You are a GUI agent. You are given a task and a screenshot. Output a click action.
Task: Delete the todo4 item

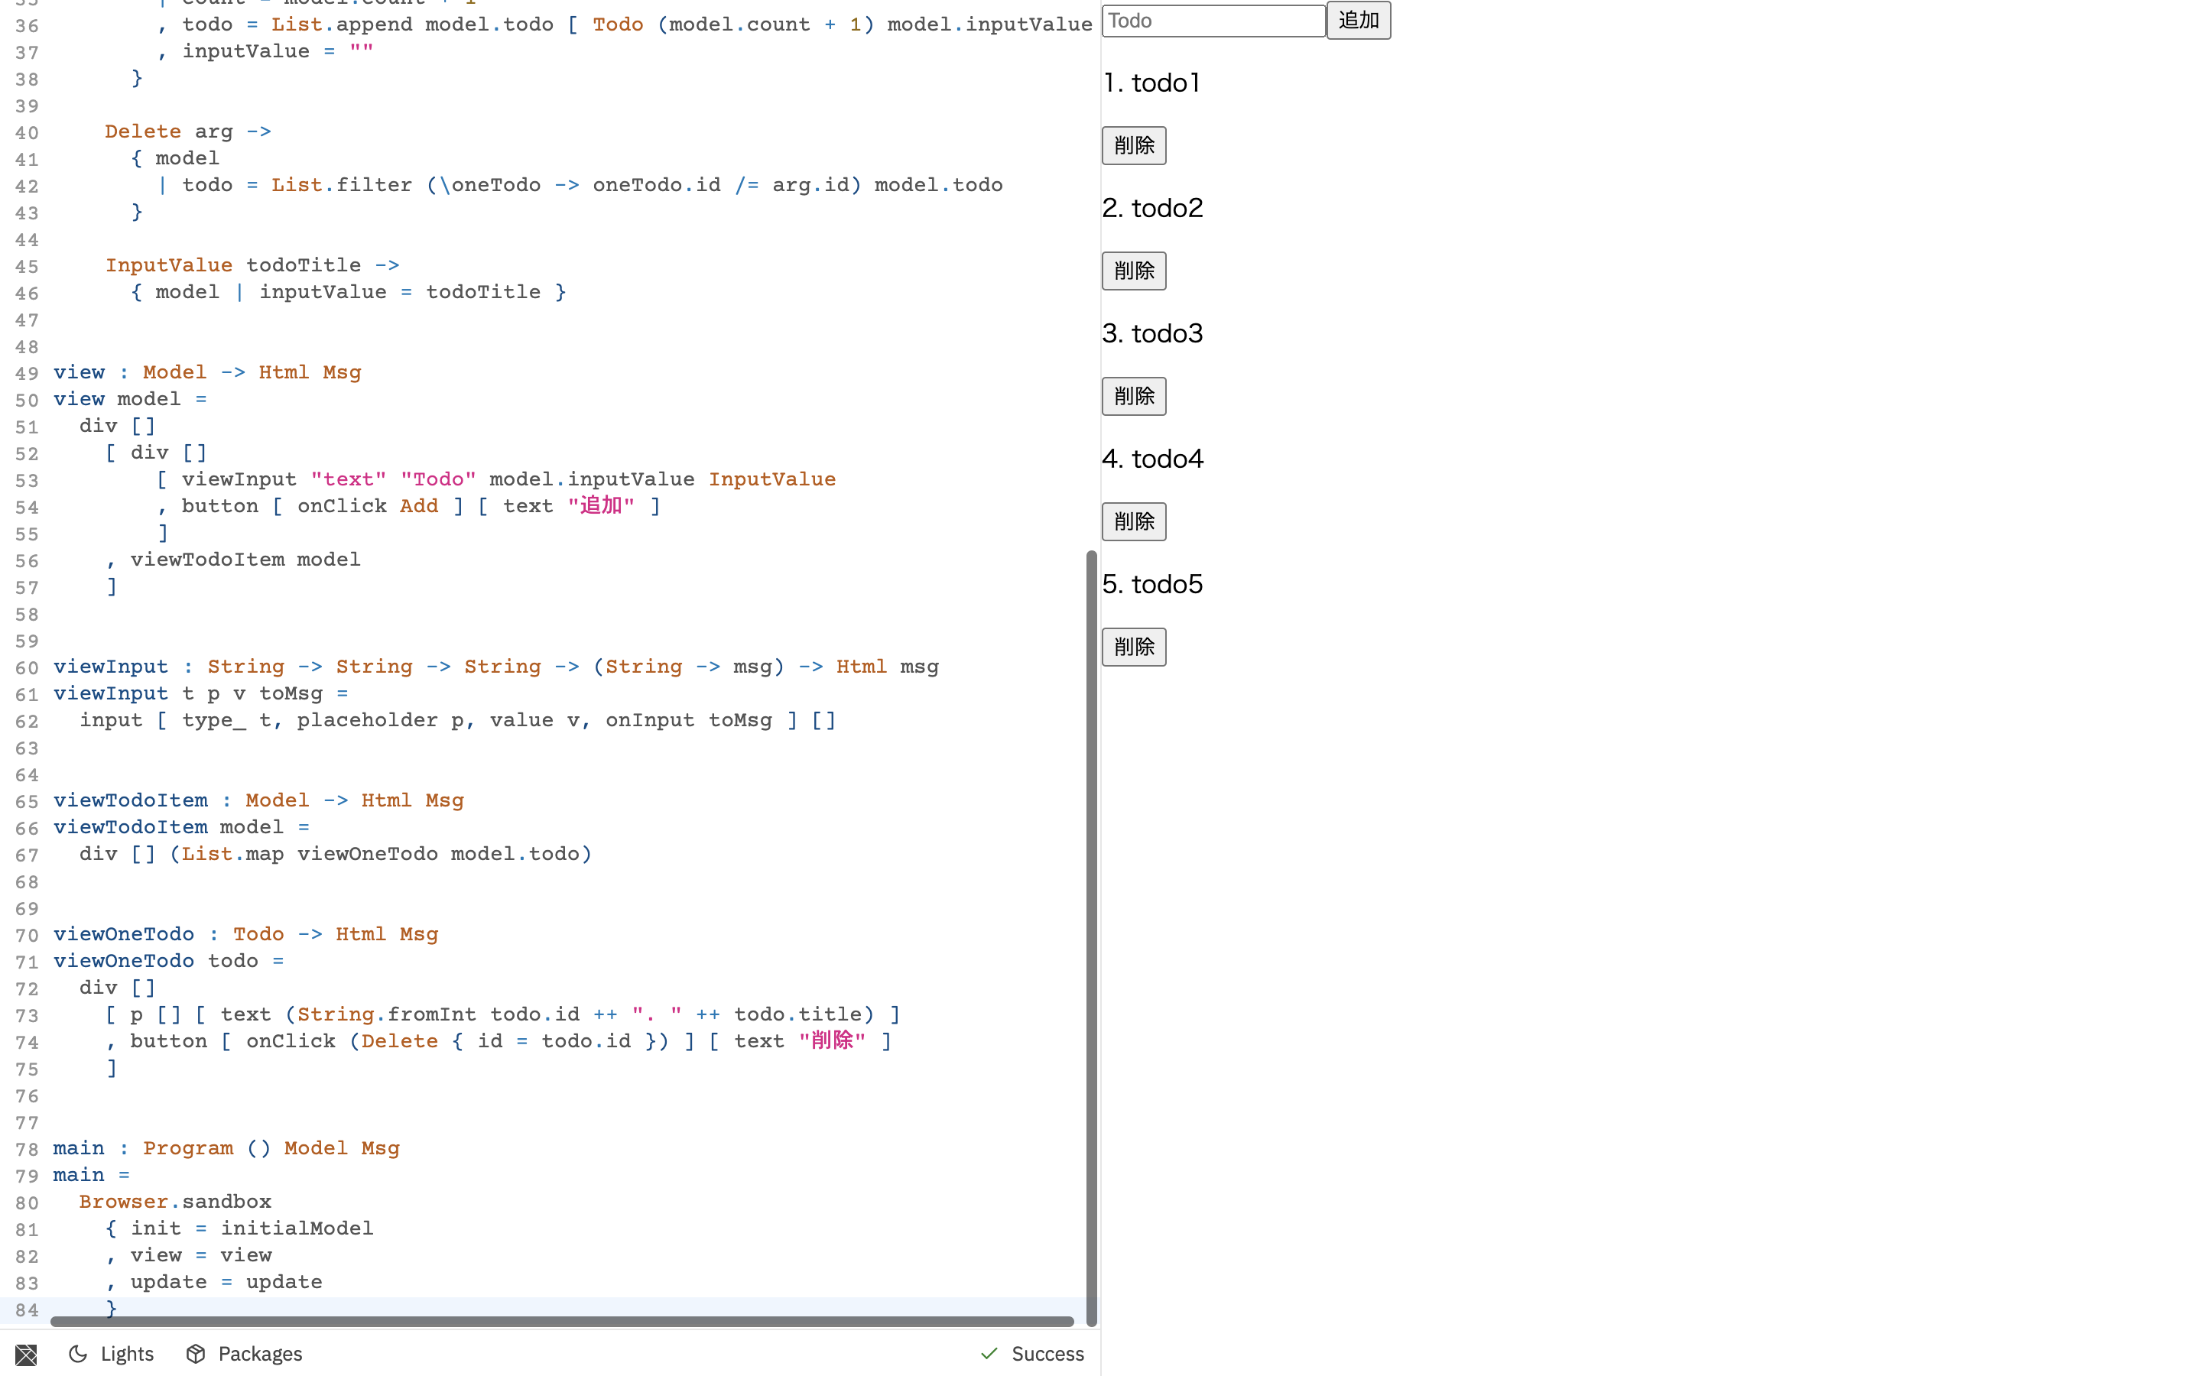1133,522
